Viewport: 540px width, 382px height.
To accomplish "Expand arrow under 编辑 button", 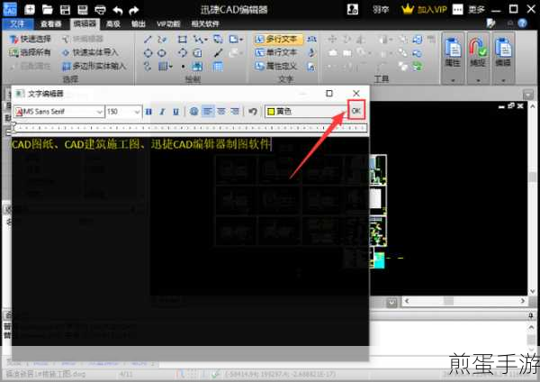I will (503, 80).
